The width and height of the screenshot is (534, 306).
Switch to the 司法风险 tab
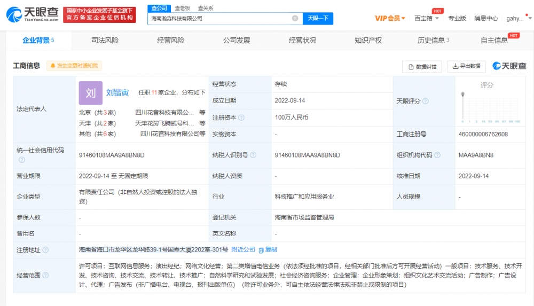tap(105, 40)
